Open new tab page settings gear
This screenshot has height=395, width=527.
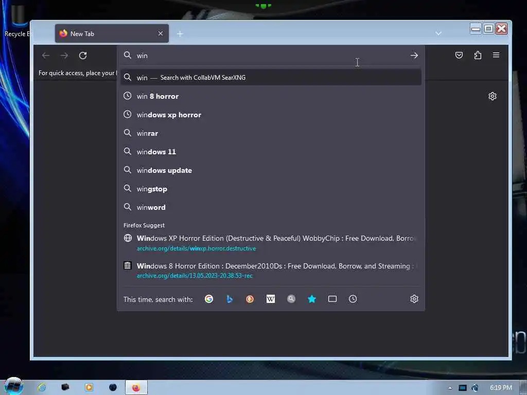(493, 96)
